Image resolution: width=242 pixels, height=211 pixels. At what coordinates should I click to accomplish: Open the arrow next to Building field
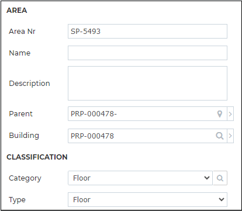point(230,136)
